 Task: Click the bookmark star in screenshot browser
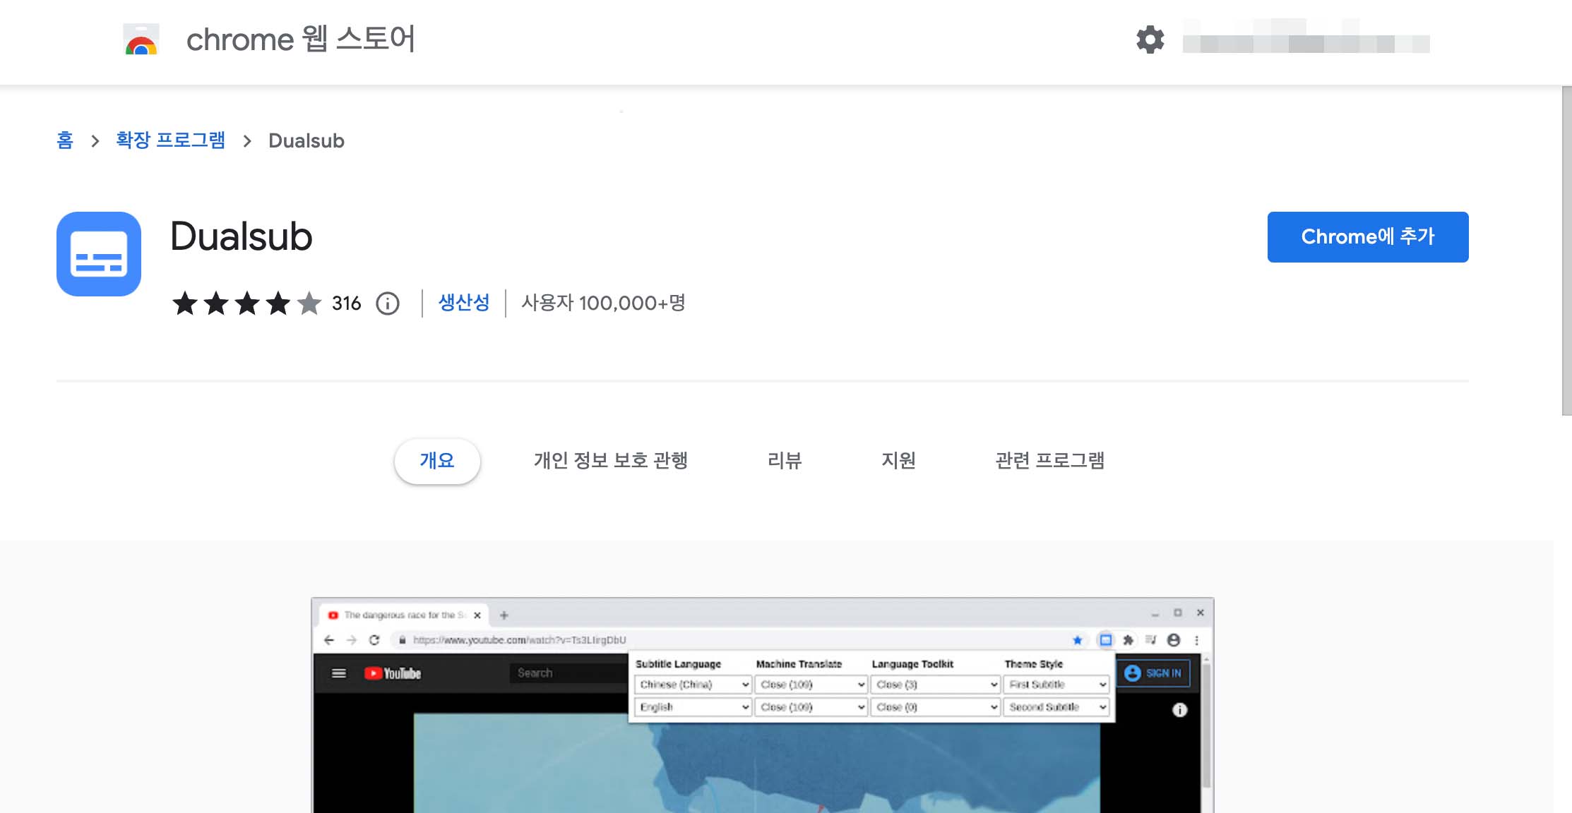(1078, 640)
